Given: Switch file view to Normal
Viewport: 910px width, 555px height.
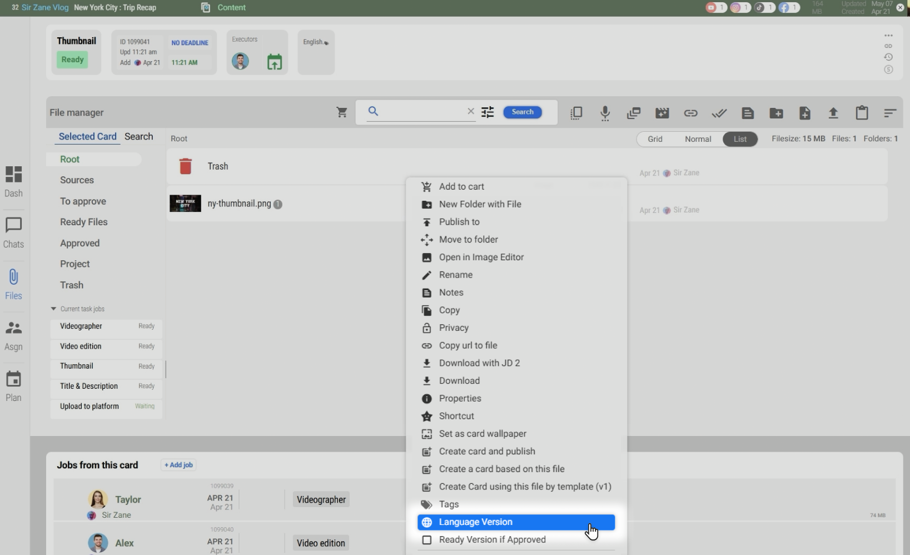Looking at the screenshot, I should (x=698, y=139).
